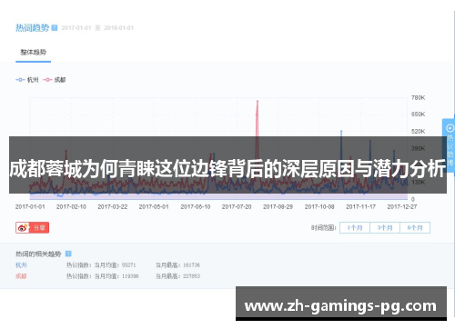455x329 pixels.
Task: Click the Weibo 分享 share button
Action: click(33, 228)
